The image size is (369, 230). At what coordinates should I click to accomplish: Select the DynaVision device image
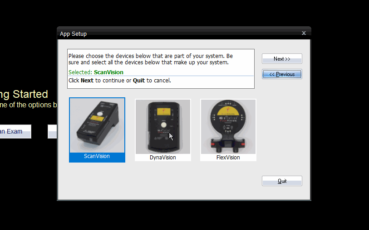coord(163,126)
